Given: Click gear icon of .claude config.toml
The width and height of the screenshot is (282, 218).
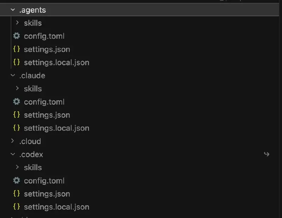Looking at the screenshot, I should tap(17, 102).
